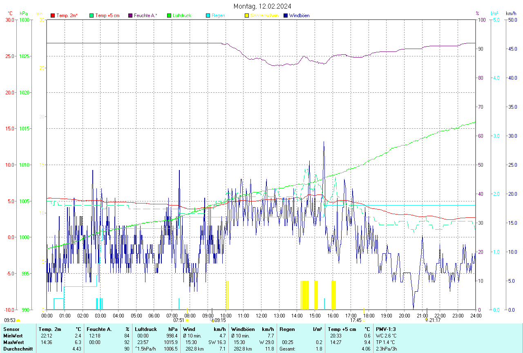Image resolution: width=523 pixels, height=353 pixels.
Task: Click the moonrise icon beside 09:15
Action: tap(213, 320)
